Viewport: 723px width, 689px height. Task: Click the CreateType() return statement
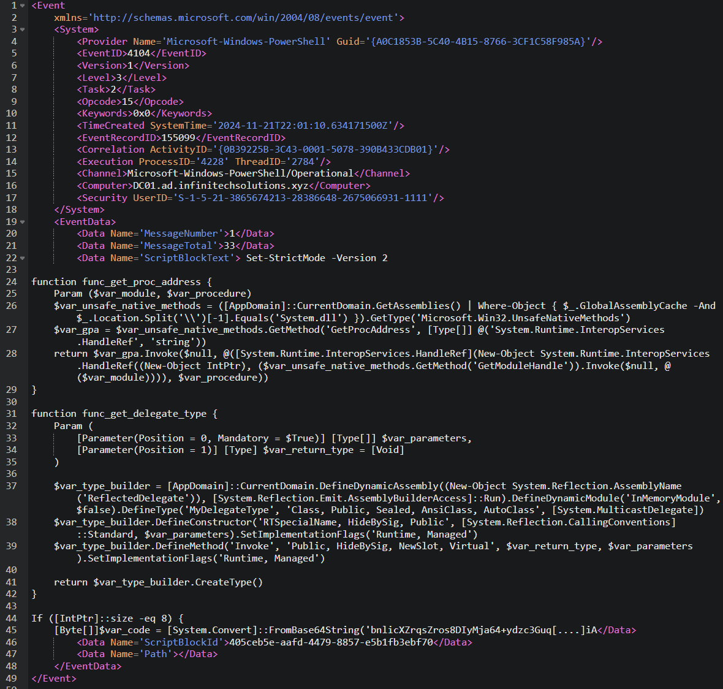[158, 582]
